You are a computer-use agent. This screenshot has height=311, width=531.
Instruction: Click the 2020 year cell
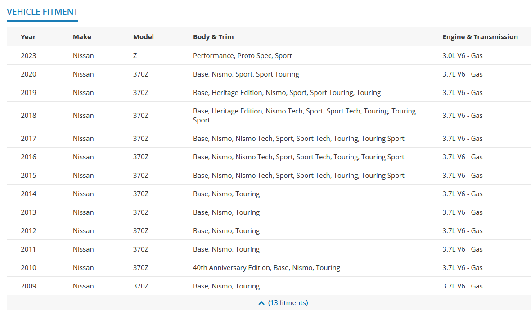coord(28,74)
